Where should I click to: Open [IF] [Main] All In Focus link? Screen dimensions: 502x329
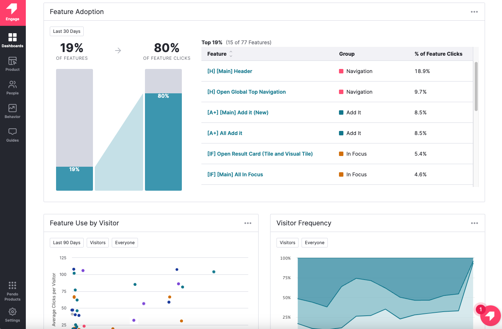[x=235, y=174]
